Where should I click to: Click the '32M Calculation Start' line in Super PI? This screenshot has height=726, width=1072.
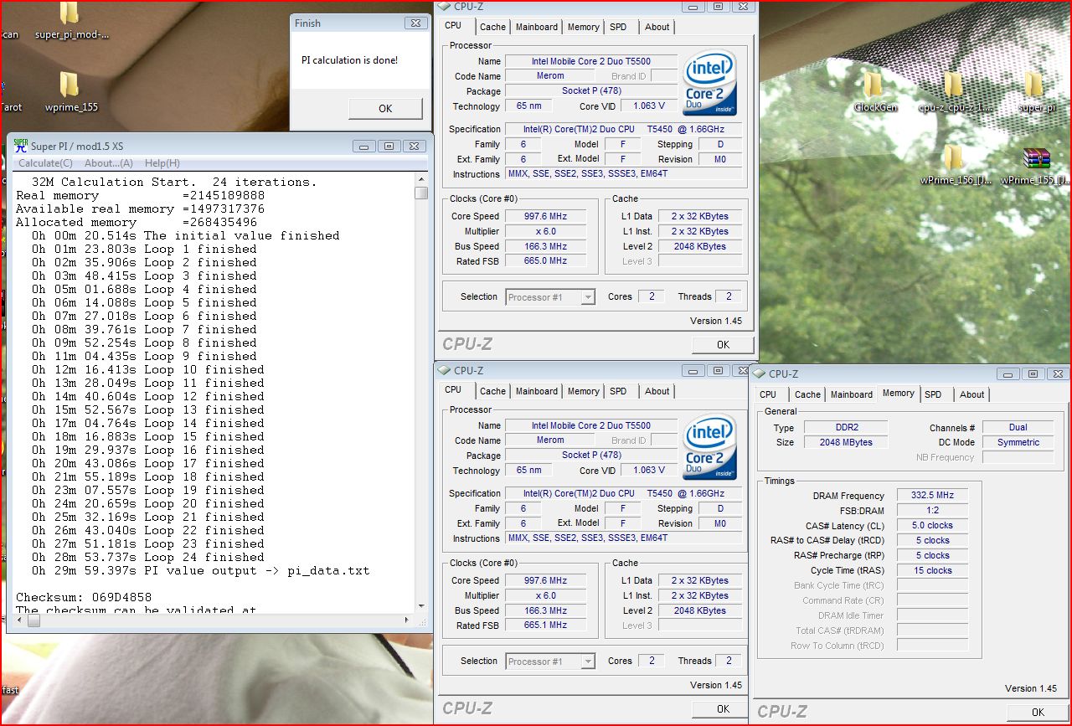(x=174, y=182)
